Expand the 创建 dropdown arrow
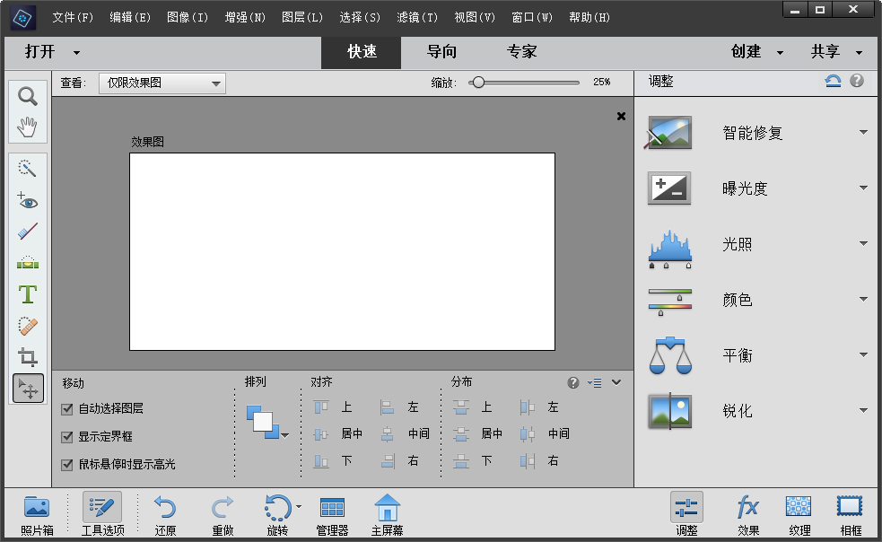882x542 pixels. click(x=781, y=52)
